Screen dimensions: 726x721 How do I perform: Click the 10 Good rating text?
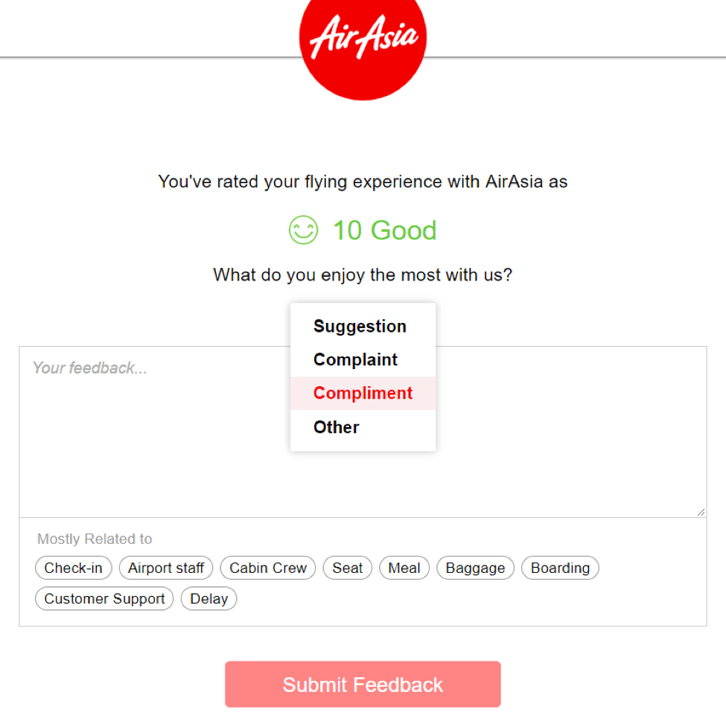[x=384, y=231]
